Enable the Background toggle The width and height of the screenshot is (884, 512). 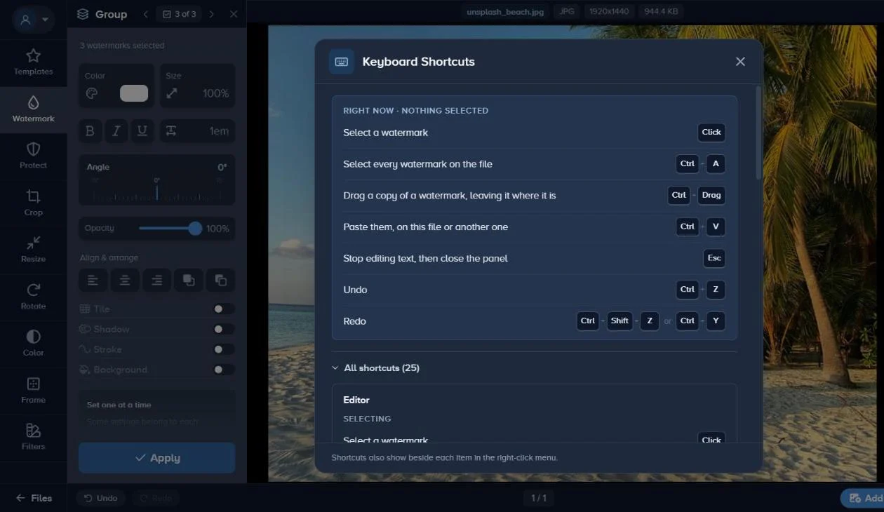tap(223, 370)
